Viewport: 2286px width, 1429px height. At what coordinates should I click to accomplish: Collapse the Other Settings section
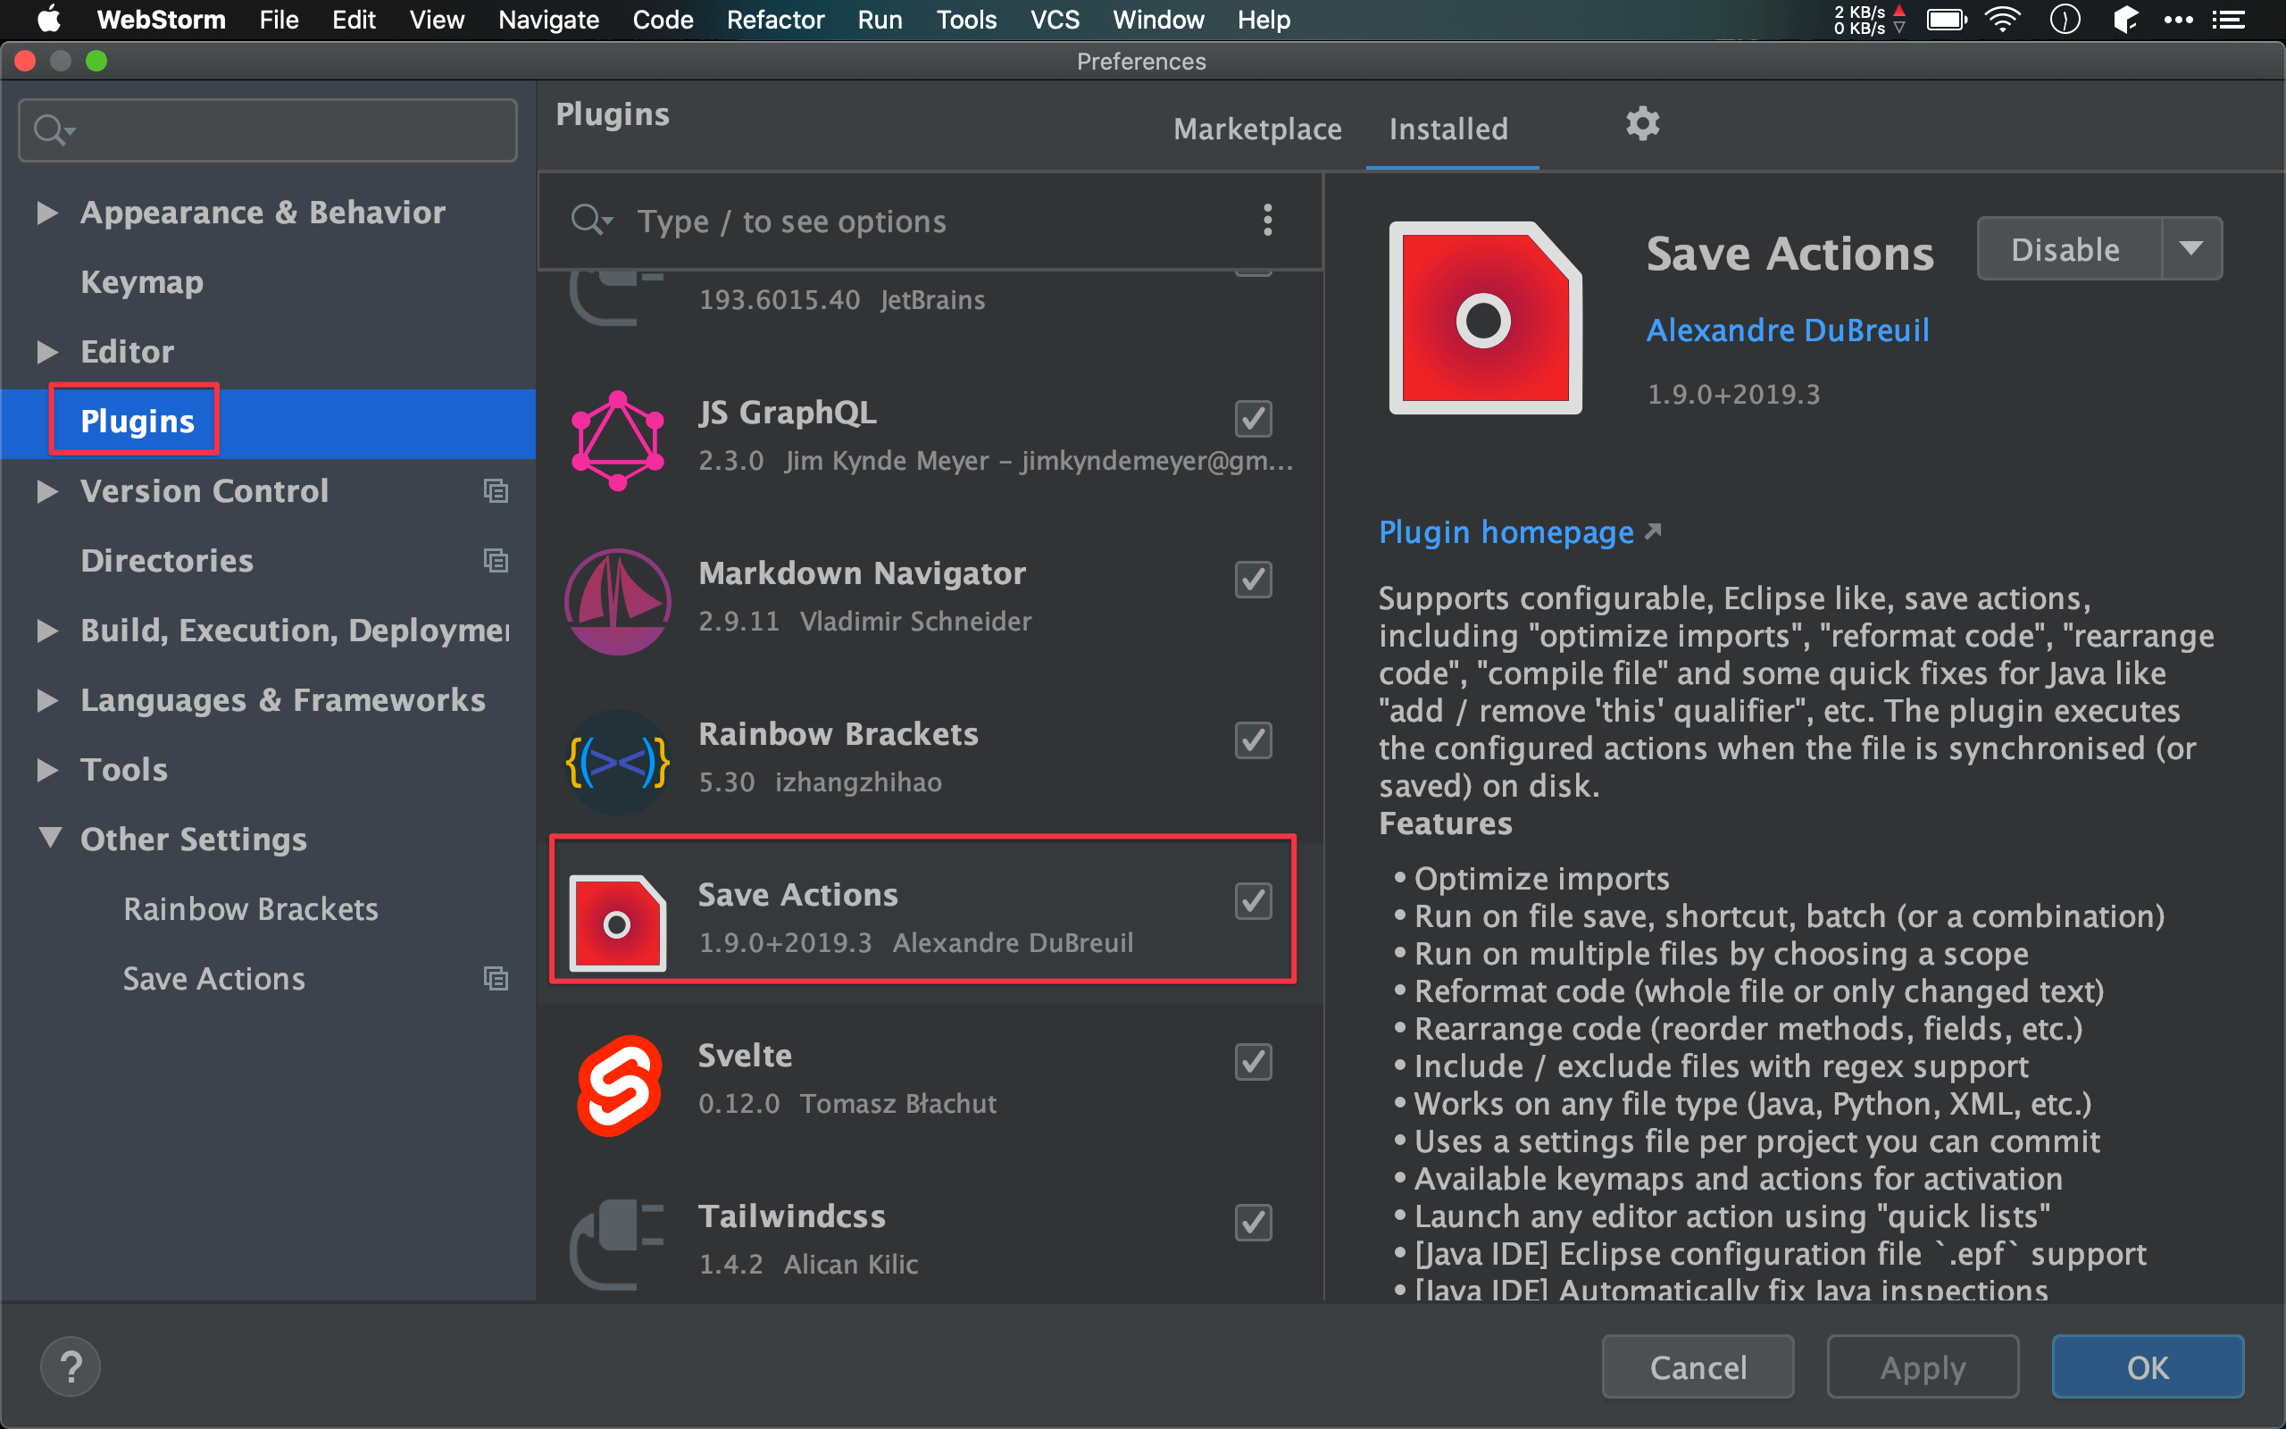click(49, 839)
